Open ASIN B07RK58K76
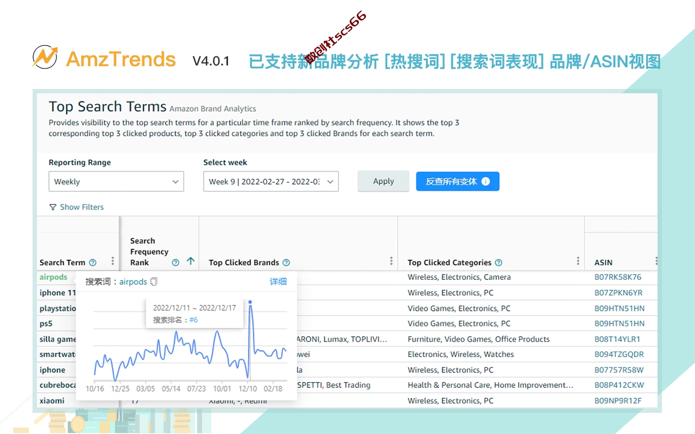Viewport: 695px width, 434px height. [x=618, y=277]
